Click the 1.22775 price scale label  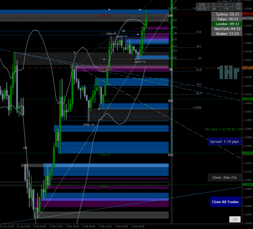(x=248, y=197)
